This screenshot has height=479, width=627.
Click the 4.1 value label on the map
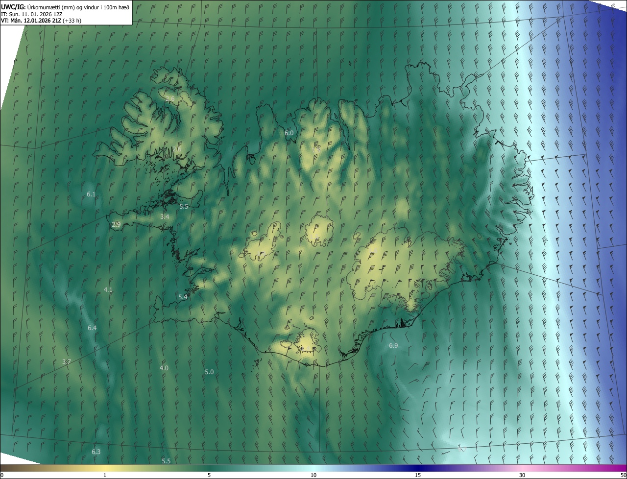108,289
